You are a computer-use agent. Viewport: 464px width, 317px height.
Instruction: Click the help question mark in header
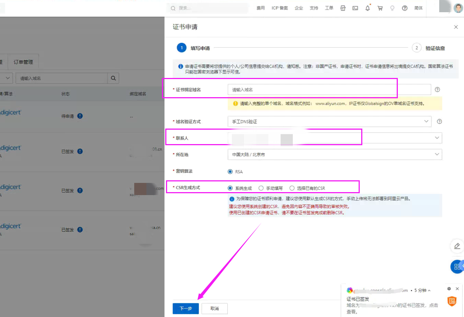[404, 8]
